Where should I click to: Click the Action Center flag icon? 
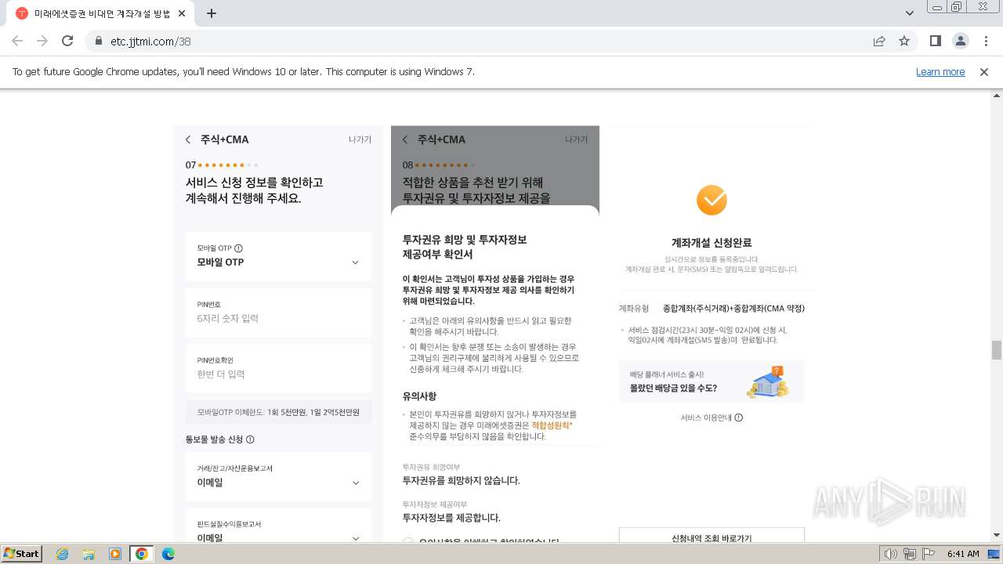click(929, 554)
